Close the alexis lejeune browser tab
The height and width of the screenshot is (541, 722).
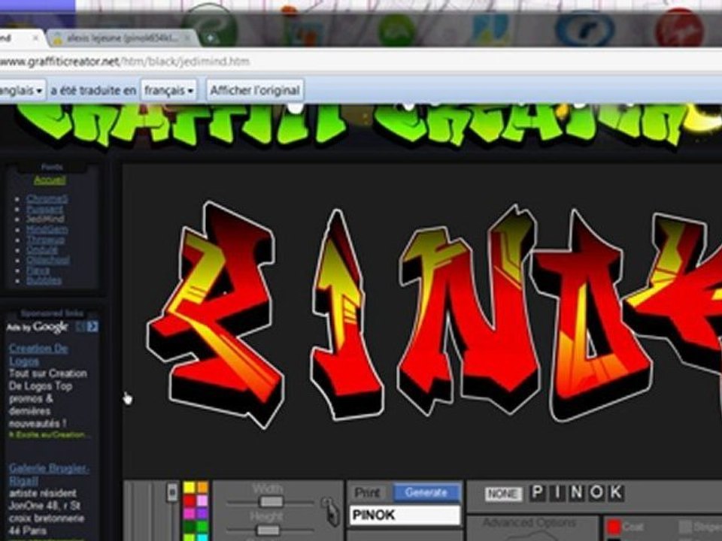pos(187,38)
